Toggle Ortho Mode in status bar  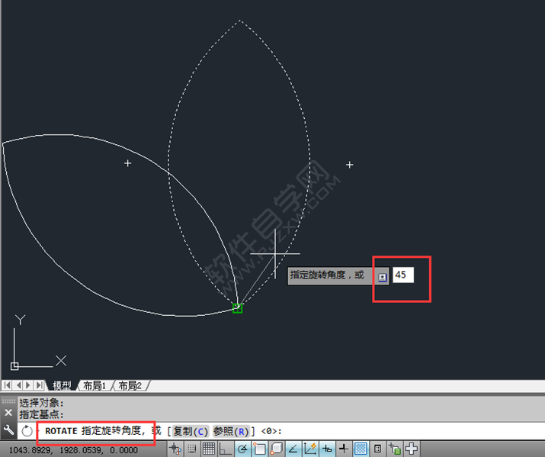tap(225, 449)
